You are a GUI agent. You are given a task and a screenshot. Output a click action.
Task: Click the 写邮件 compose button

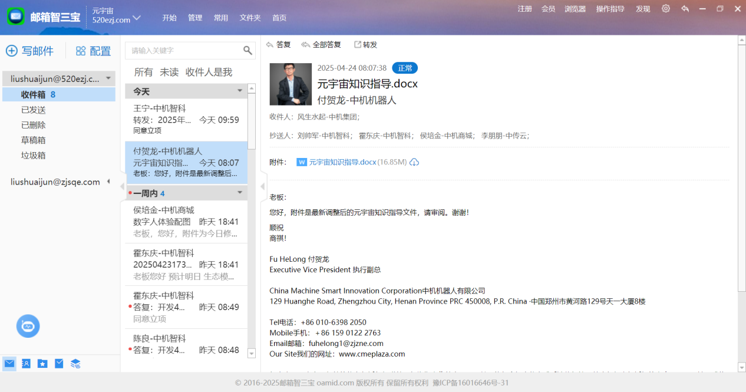click(30, 51)
